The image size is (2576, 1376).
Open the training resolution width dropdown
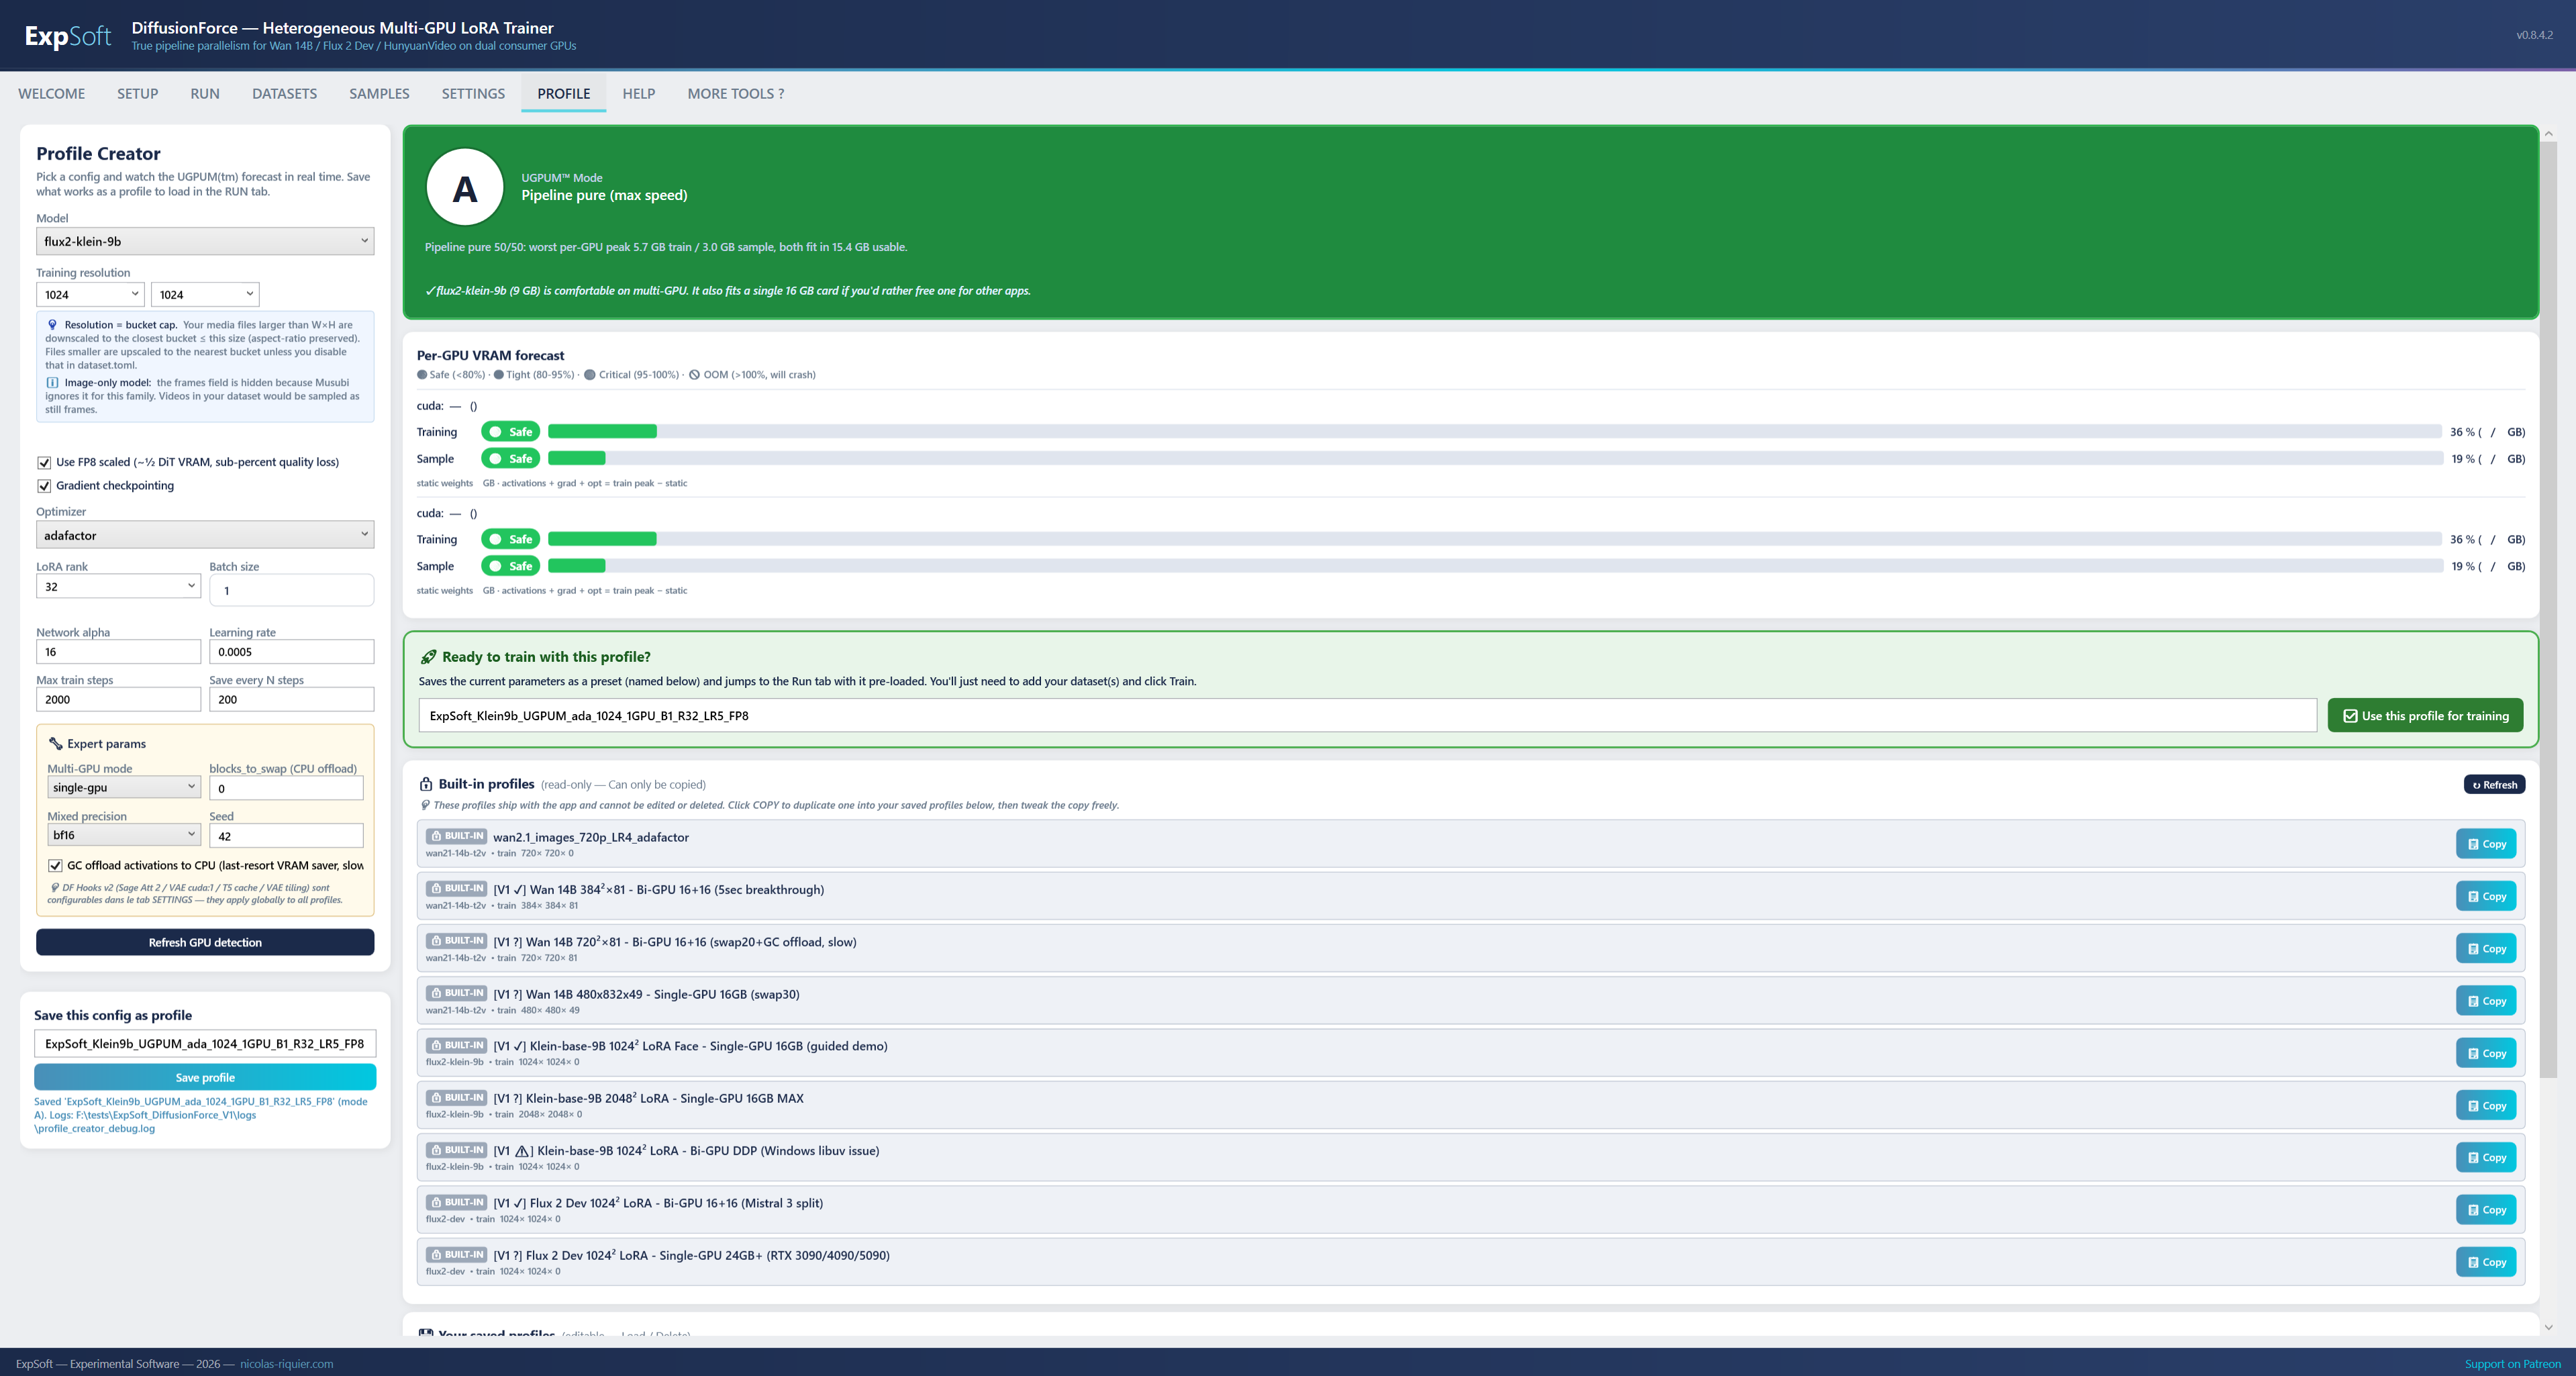[x=91, y=294]
